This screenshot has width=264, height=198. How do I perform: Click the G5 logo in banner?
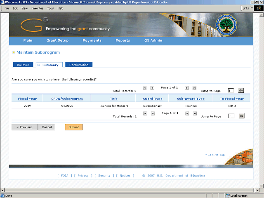click(34, 25)
